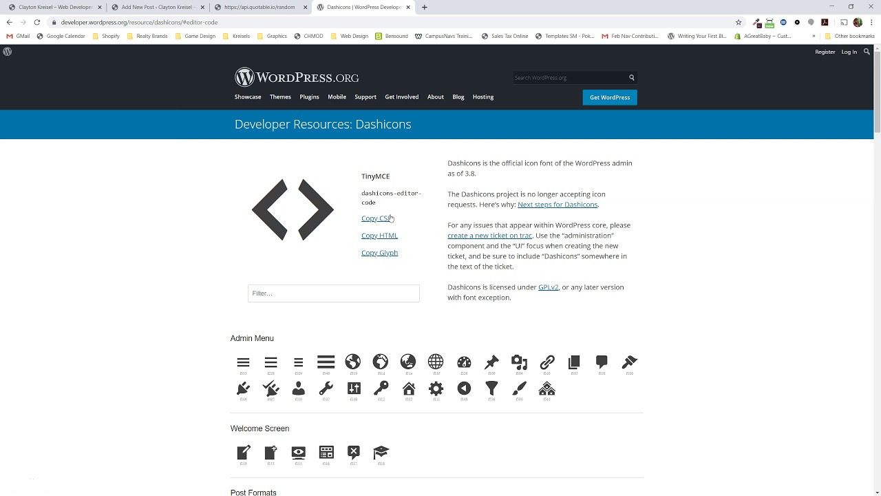Select the widgets and menus dashicon
This screenshot has height=496, width=881.
point(326,453)
